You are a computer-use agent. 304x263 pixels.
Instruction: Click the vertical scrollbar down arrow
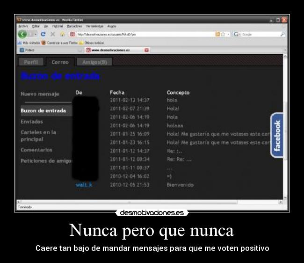pyautogui.click(x=285, y=197)
